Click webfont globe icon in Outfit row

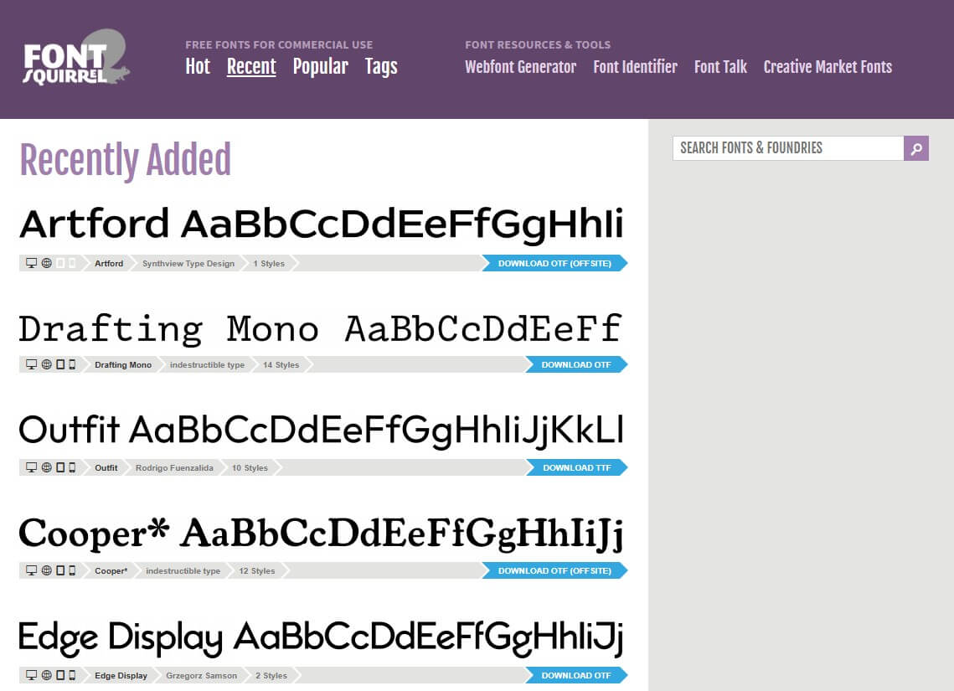point(46,467)
